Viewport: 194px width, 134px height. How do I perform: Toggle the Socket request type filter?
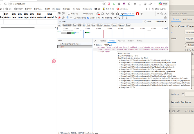[x=114, y=25]
